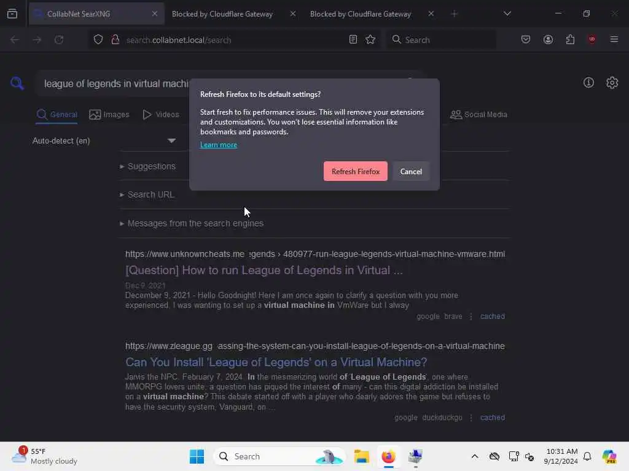Open the Copilot preview icon in taskbar
629x471 pixels.
coord(609,456)
